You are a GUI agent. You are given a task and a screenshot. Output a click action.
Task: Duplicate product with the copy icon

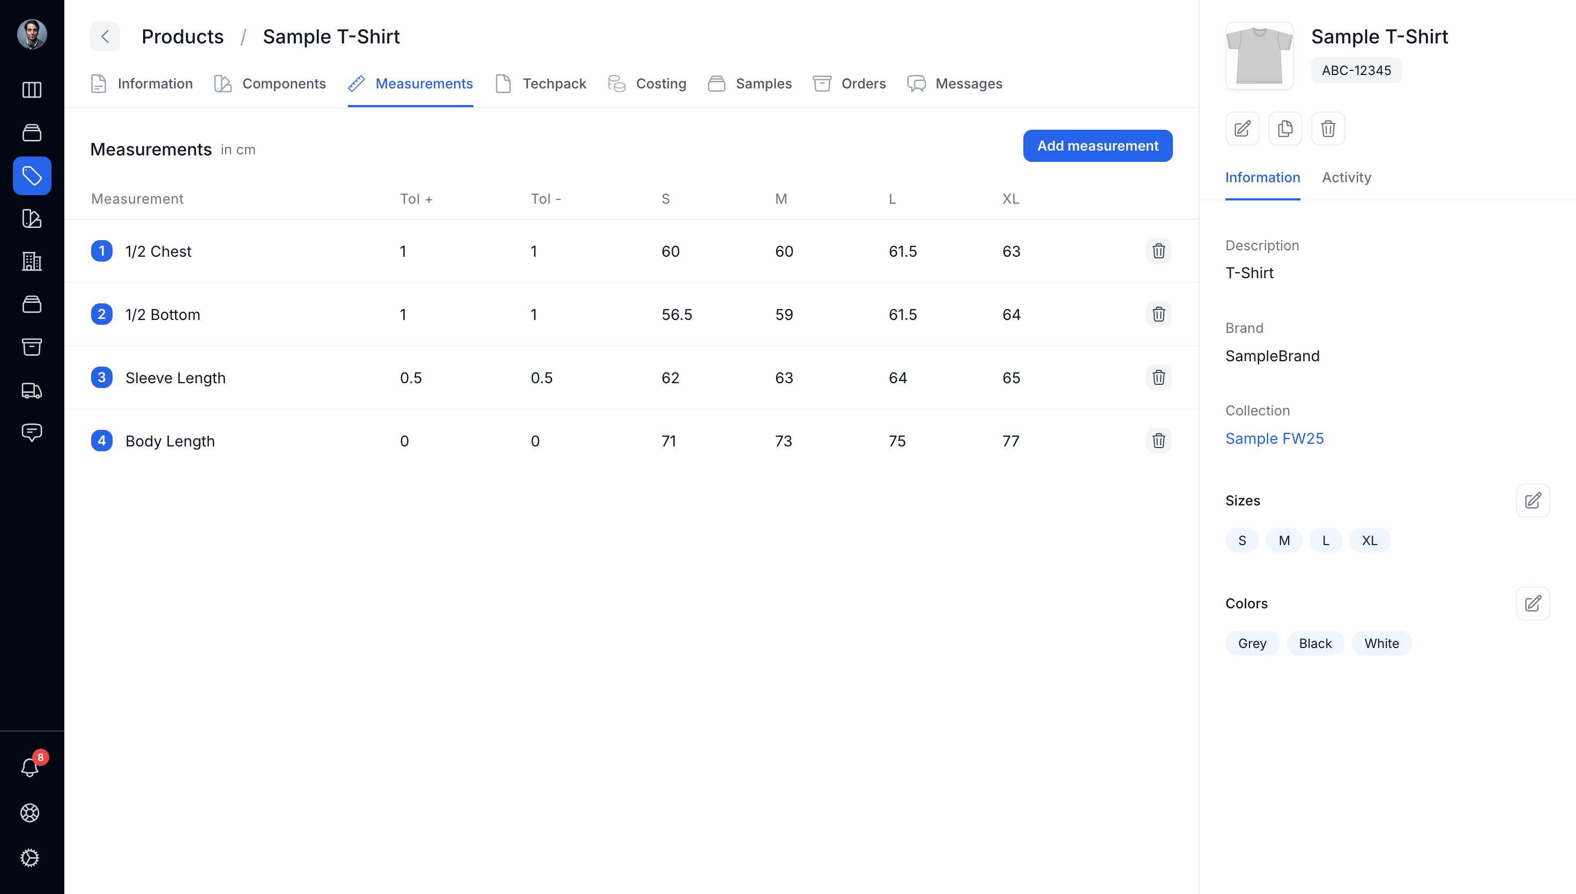click(x=1285, y=129)
